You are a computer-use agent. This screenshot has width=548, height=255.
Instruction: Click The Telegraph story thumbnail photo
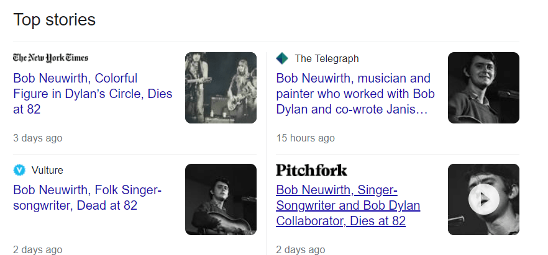point(483,87)
